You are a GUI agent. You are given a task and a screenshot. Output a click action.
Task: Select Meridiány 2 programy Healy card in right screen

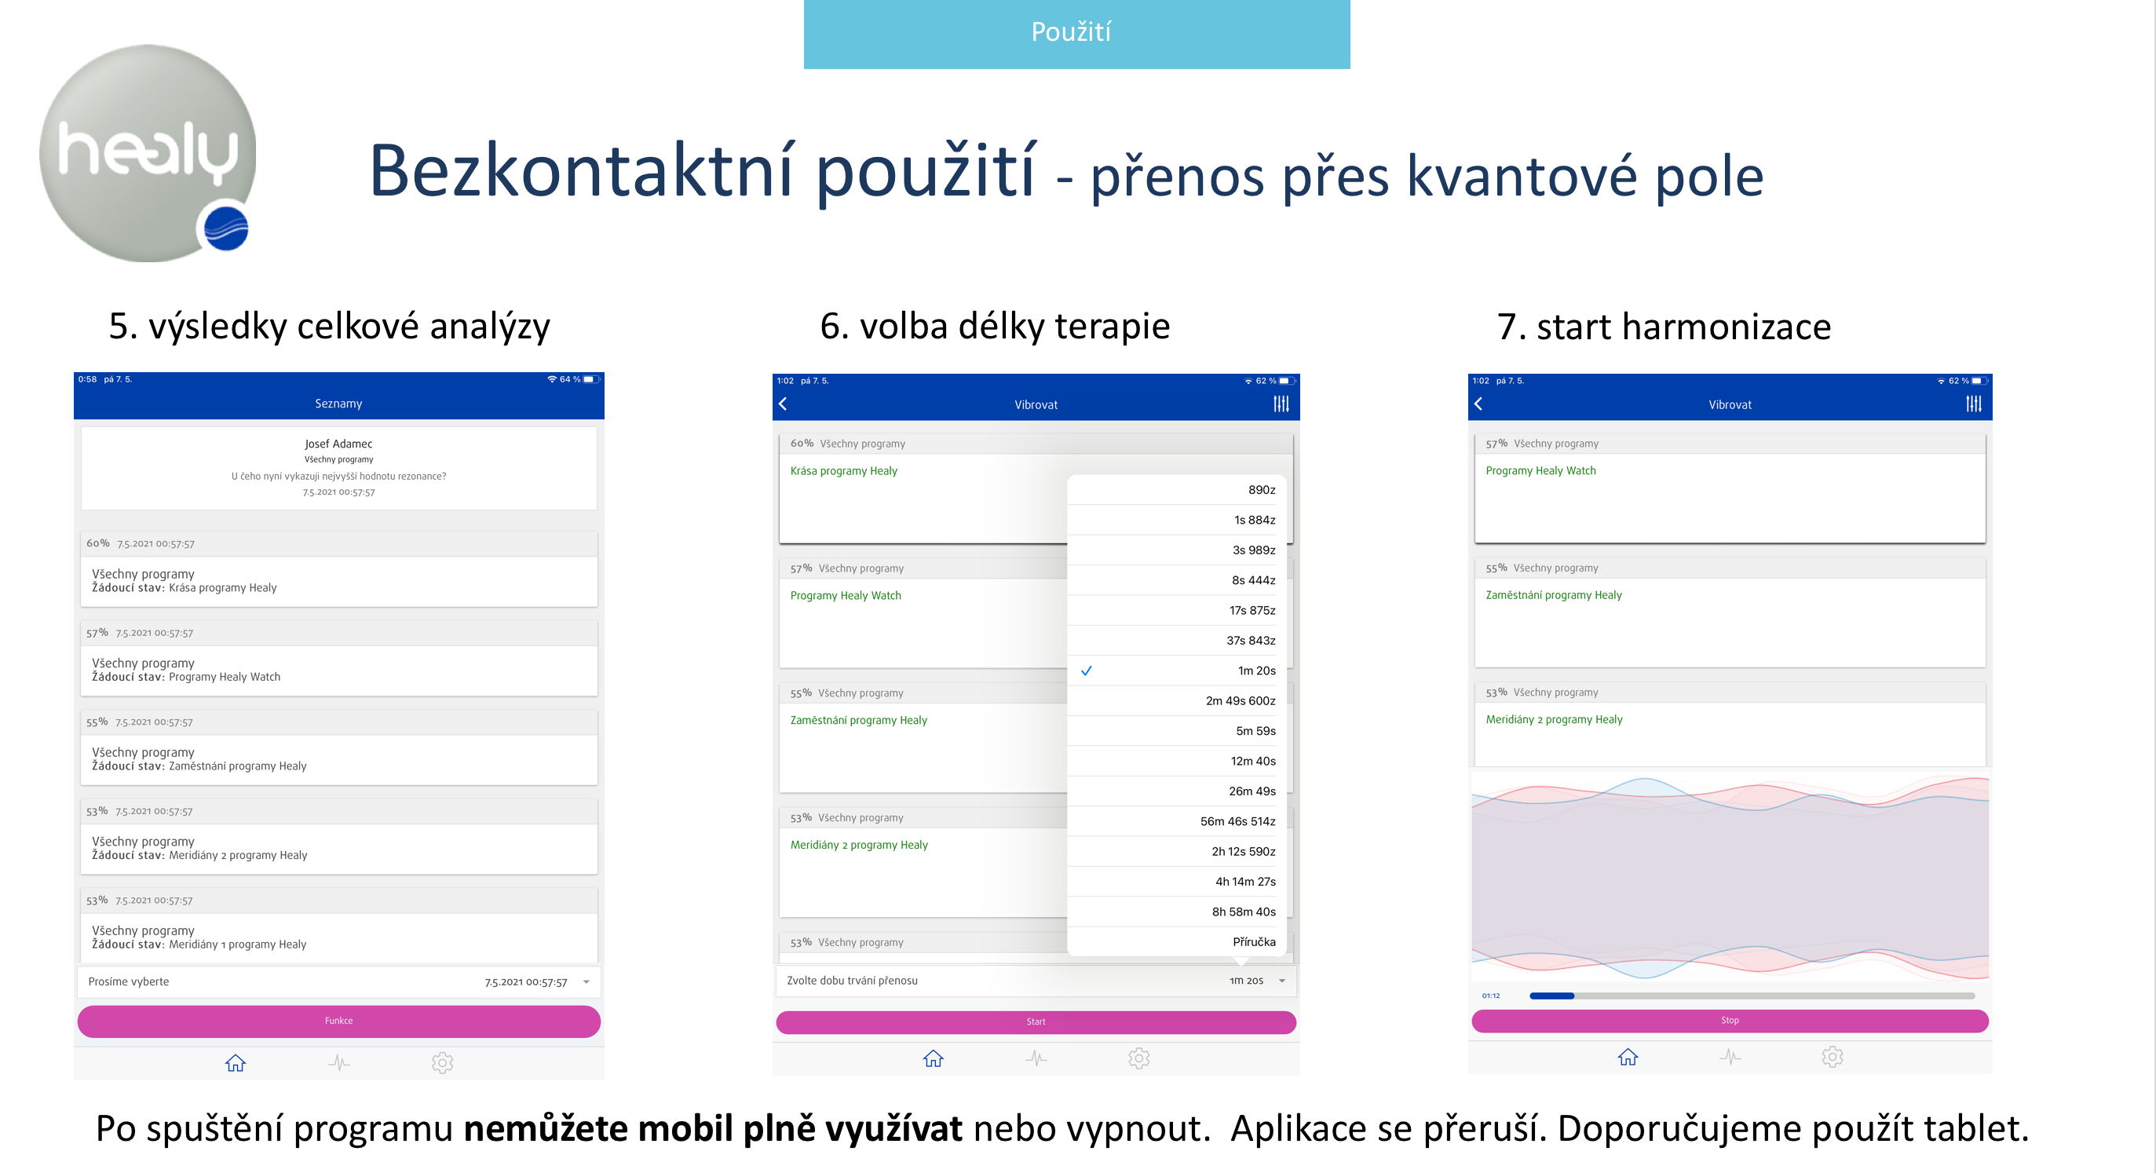coord(1730,725)
